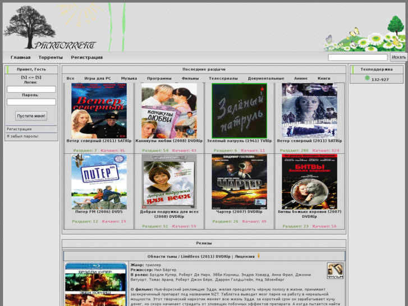Open the Каникулы любви poster thumbnail

[x=169, y=111]
